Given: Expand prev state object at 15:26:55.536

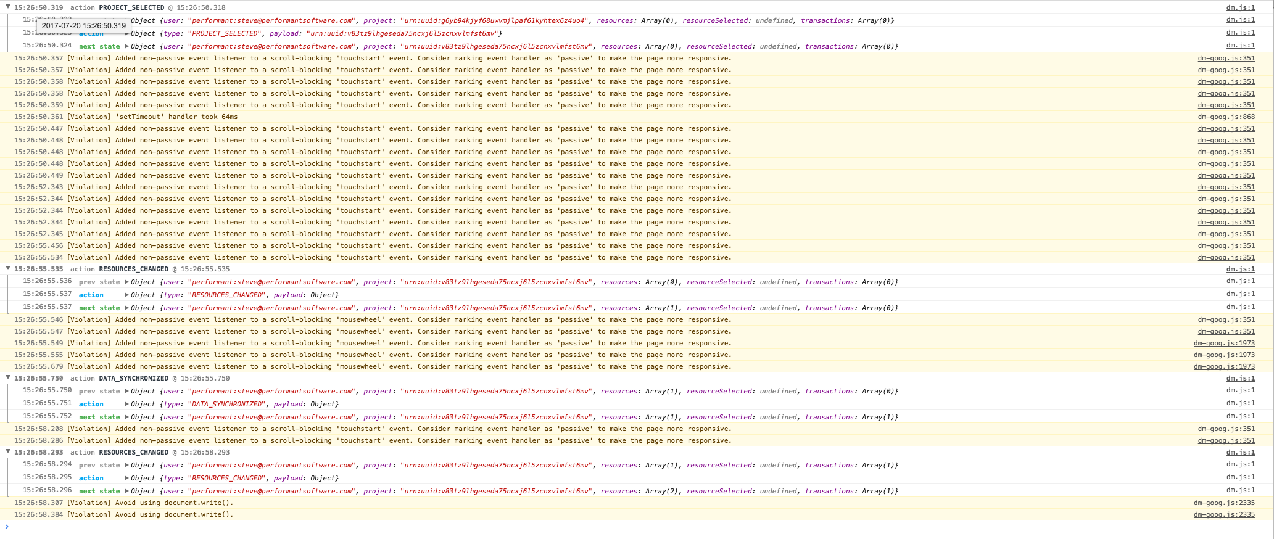Looking at the screenshot, I should coord(127,282).
